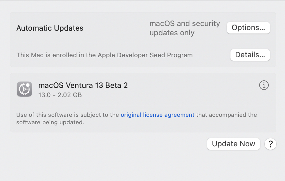This screenshot has width=285, height=181.
Task: Open the original license agreement link
Action: click(157, 115)
